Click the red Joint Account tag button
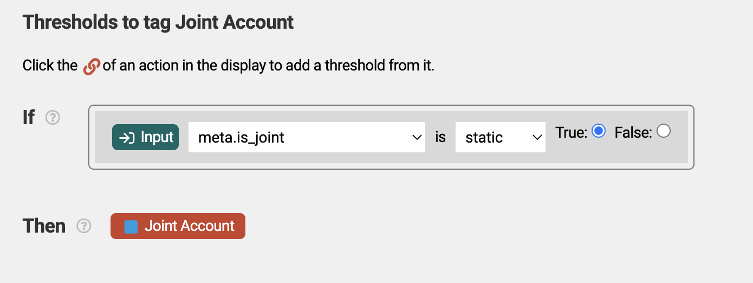Screen dimensions: 753x283 pyautogui.click(x=178, y=226)
